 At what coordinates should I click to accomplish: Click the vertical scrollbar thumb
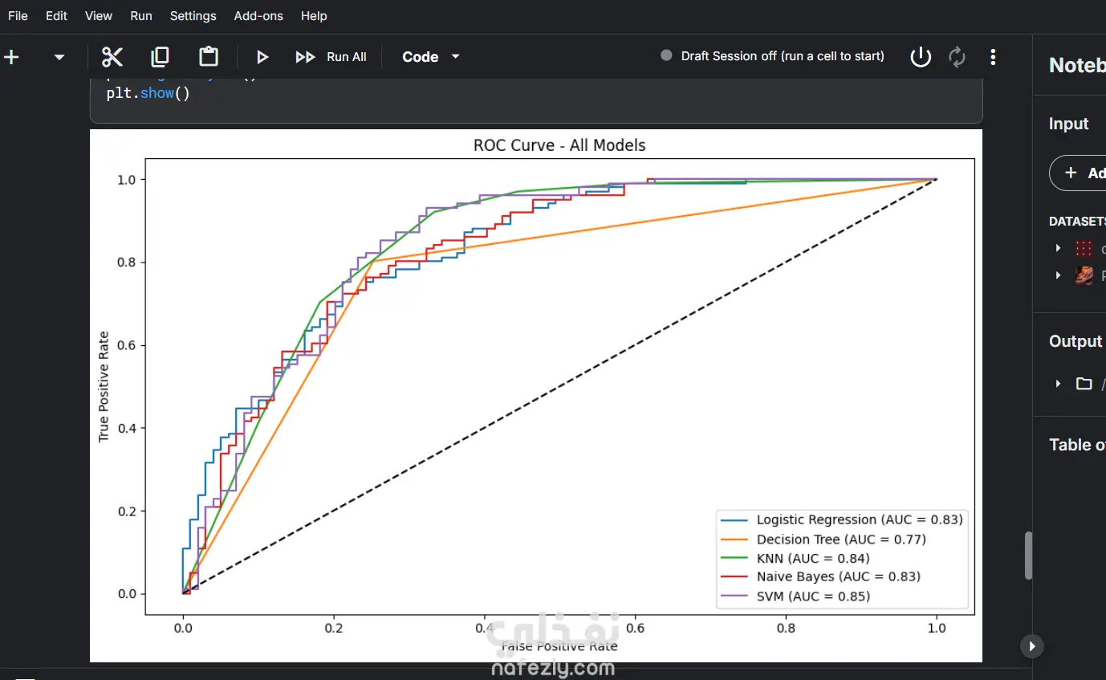coord(1029,556)
